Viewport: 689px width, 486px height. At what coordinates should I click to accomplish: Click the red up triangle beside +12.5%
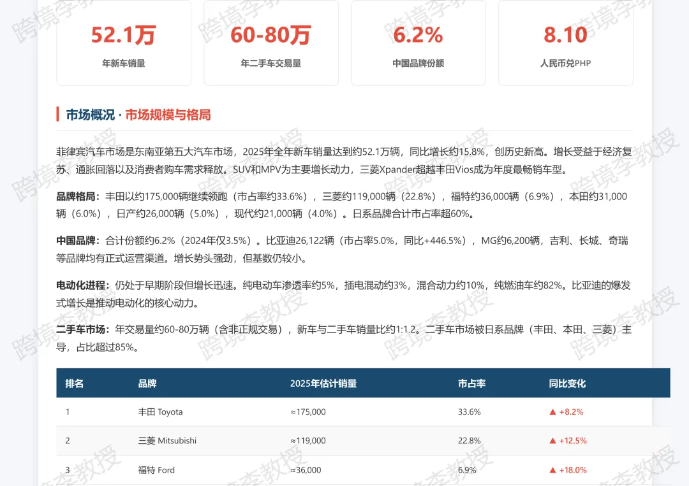coord(552,440)
